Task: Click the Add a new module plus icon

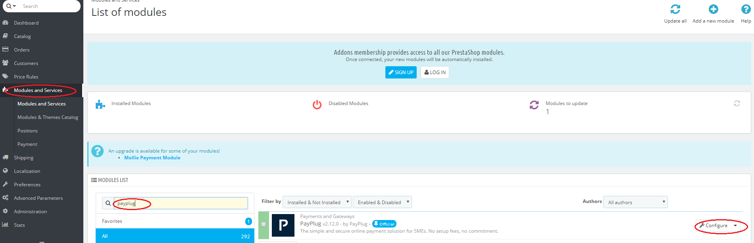Action: pyautogui.click(x=713, y=9)
